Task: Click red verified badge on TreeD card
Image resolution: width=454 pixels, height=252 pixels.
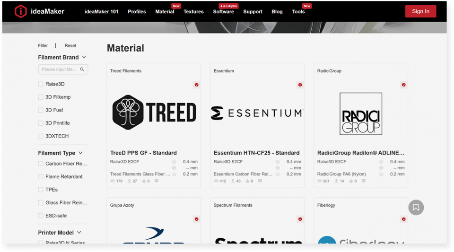Action: click(x=196, y=85)
